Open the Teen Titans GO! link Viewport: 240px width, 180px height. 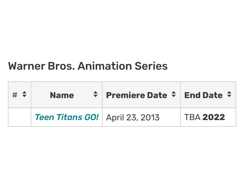click(66, 117)
